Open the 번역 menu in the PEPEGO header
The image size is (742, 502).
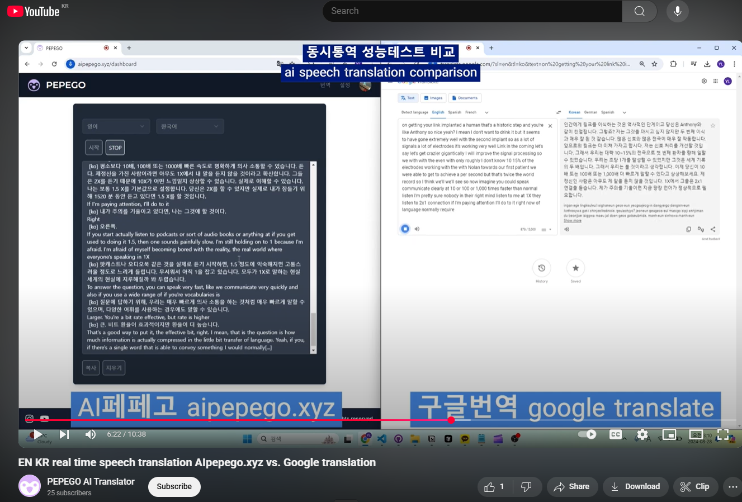tap(325, 85)
